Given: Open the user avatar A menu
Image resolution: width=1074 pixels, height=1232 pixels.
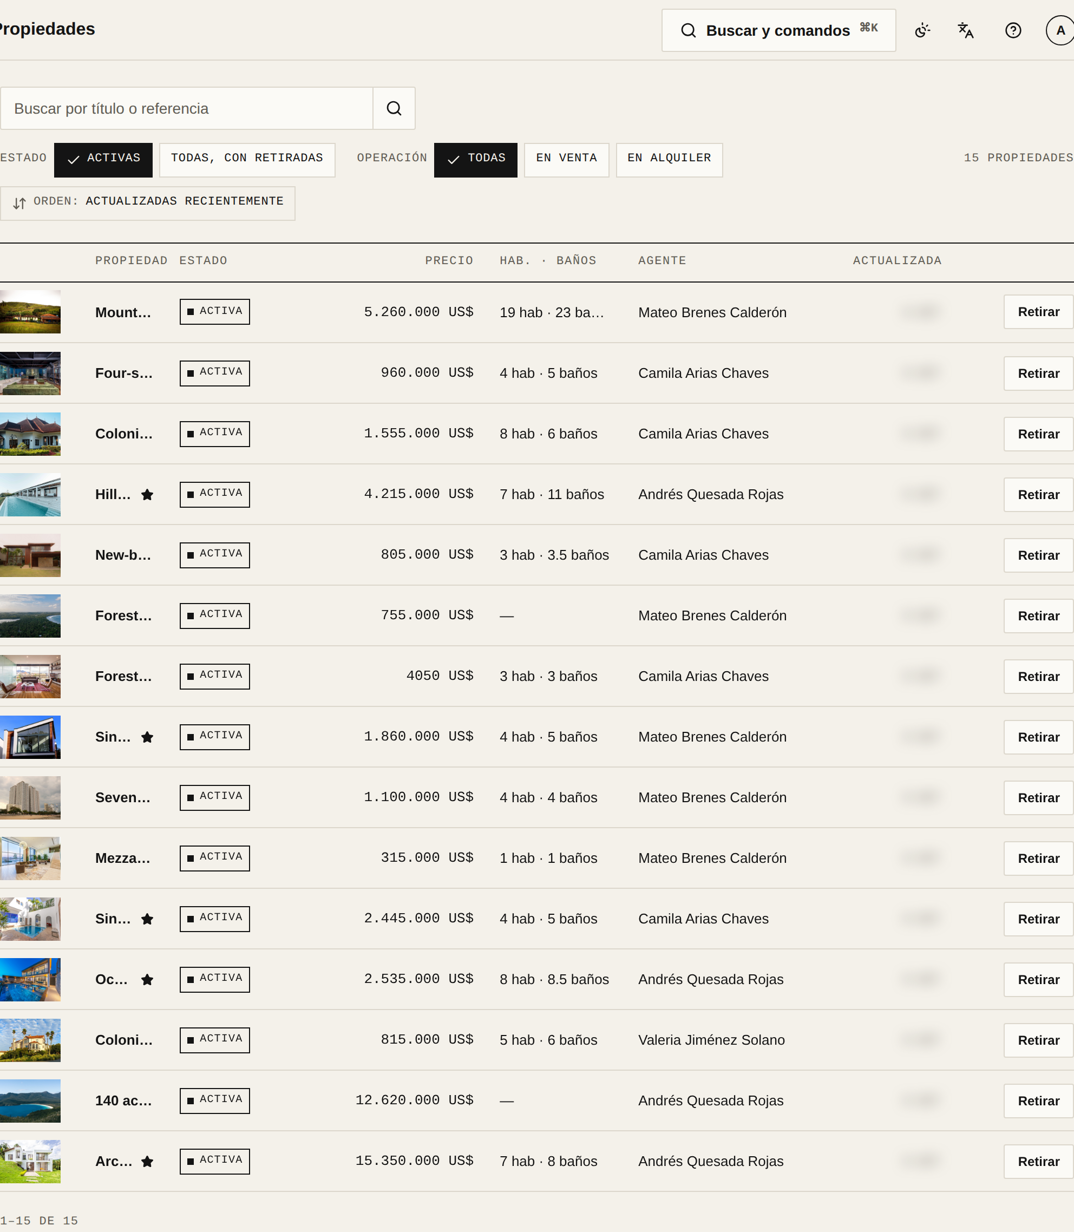Looking at the screenshot, I should [x=1059, y=30].
